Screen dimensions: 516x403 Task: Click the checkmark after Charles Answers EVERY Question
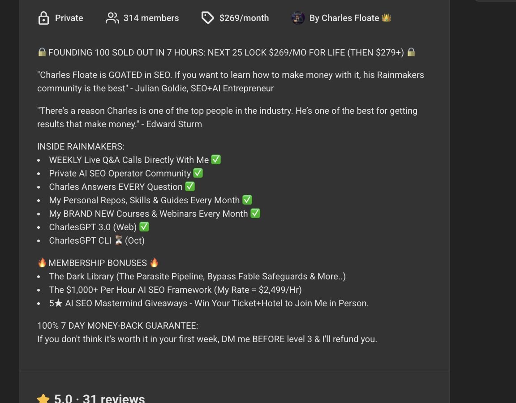pyautogui.click(x=190, y=187)
